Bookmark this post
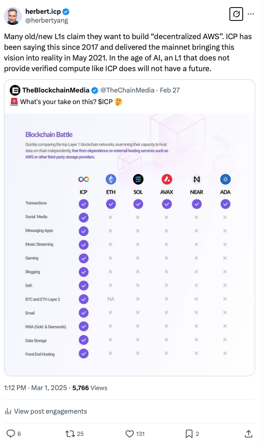The height and width of the screenshot is (443, 268). [x=189, y=433]
